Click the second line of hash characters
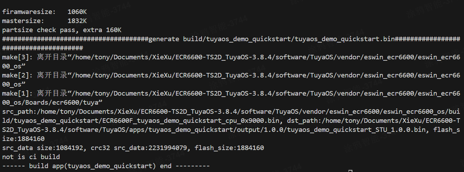 (x=42, y=48)
